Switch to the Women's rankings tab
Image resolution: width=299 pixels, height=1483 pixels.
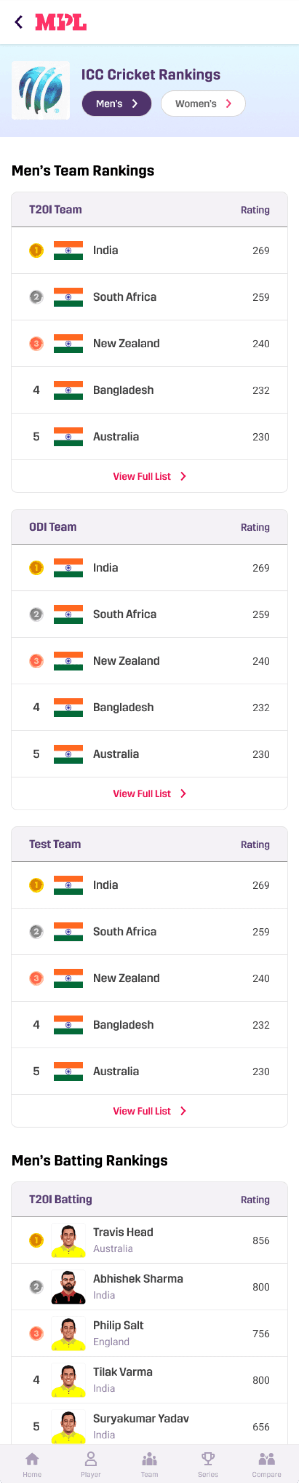pyautogui.click(x=203, y=103)
